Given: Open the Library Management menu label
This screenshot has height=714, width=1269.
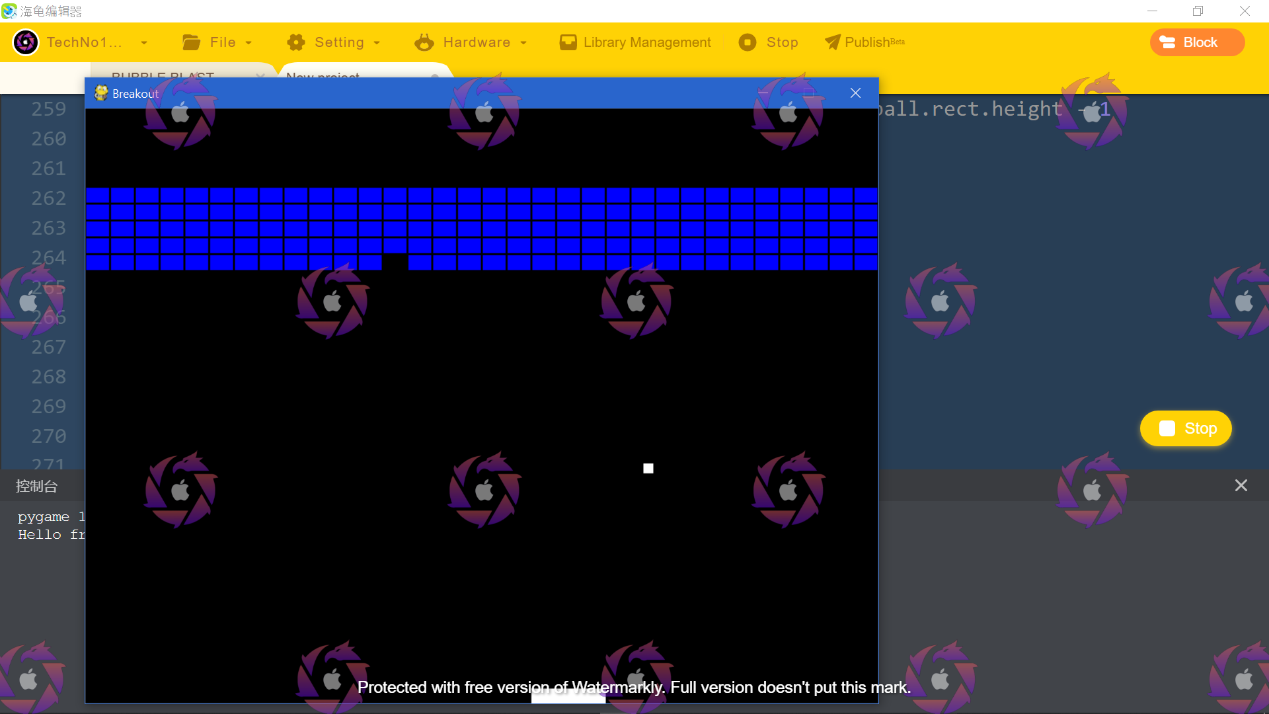Looking at the screenshot, I should coord(647,42).
